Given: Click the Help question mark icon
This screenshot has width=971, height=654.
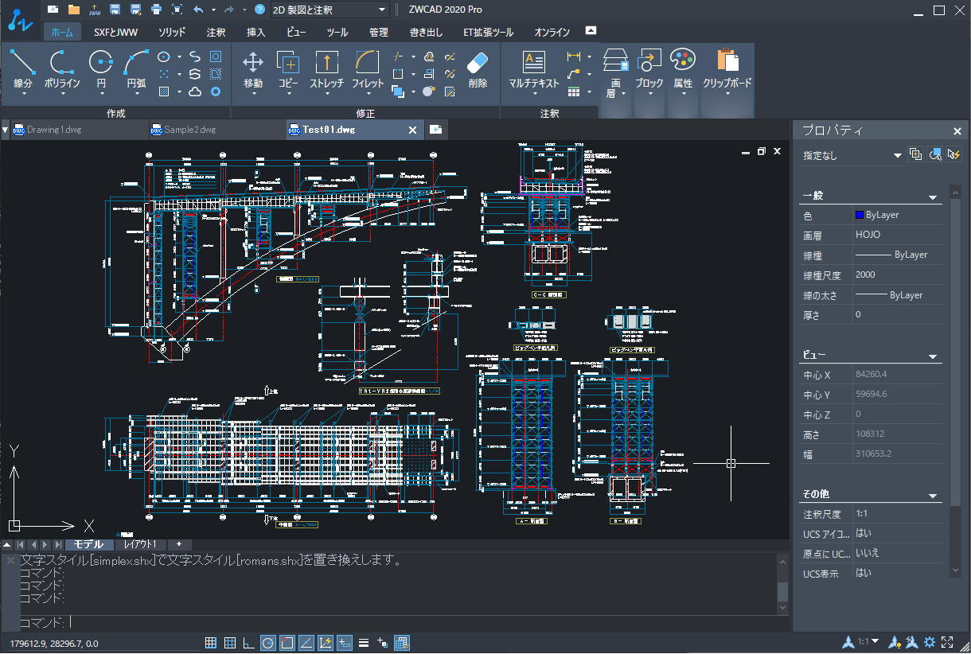Looking at the screenshot, I should (259, 10).
